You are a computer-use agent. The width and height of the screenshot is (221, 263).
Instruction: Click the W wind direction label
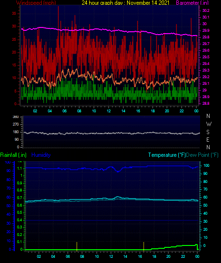point(209,124)
